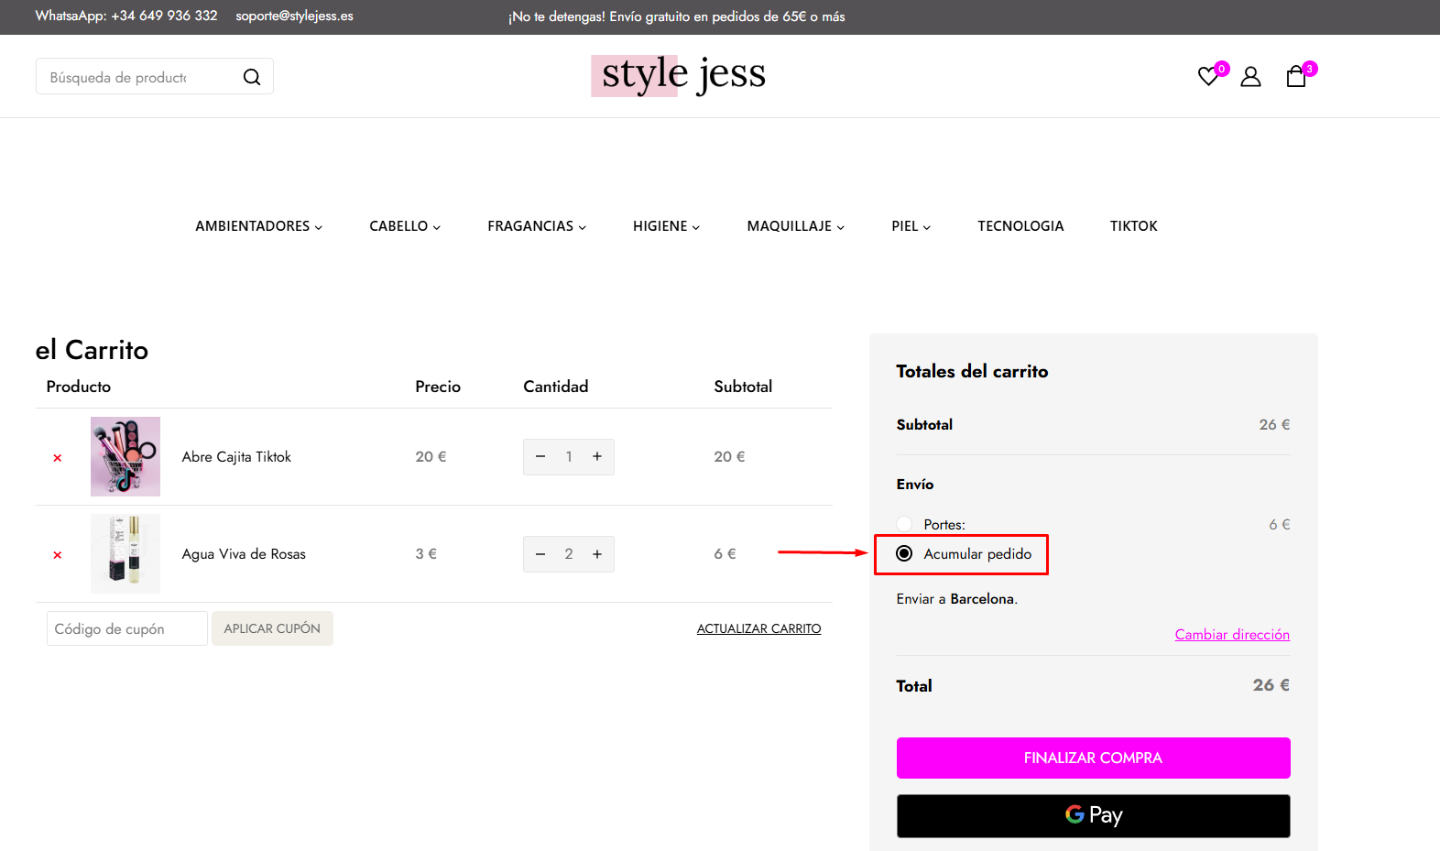This screenshot has width=1440, height=851.
Task: Click the quantity value for Abre Cajita Tiktok
Action: coord(569,456)
